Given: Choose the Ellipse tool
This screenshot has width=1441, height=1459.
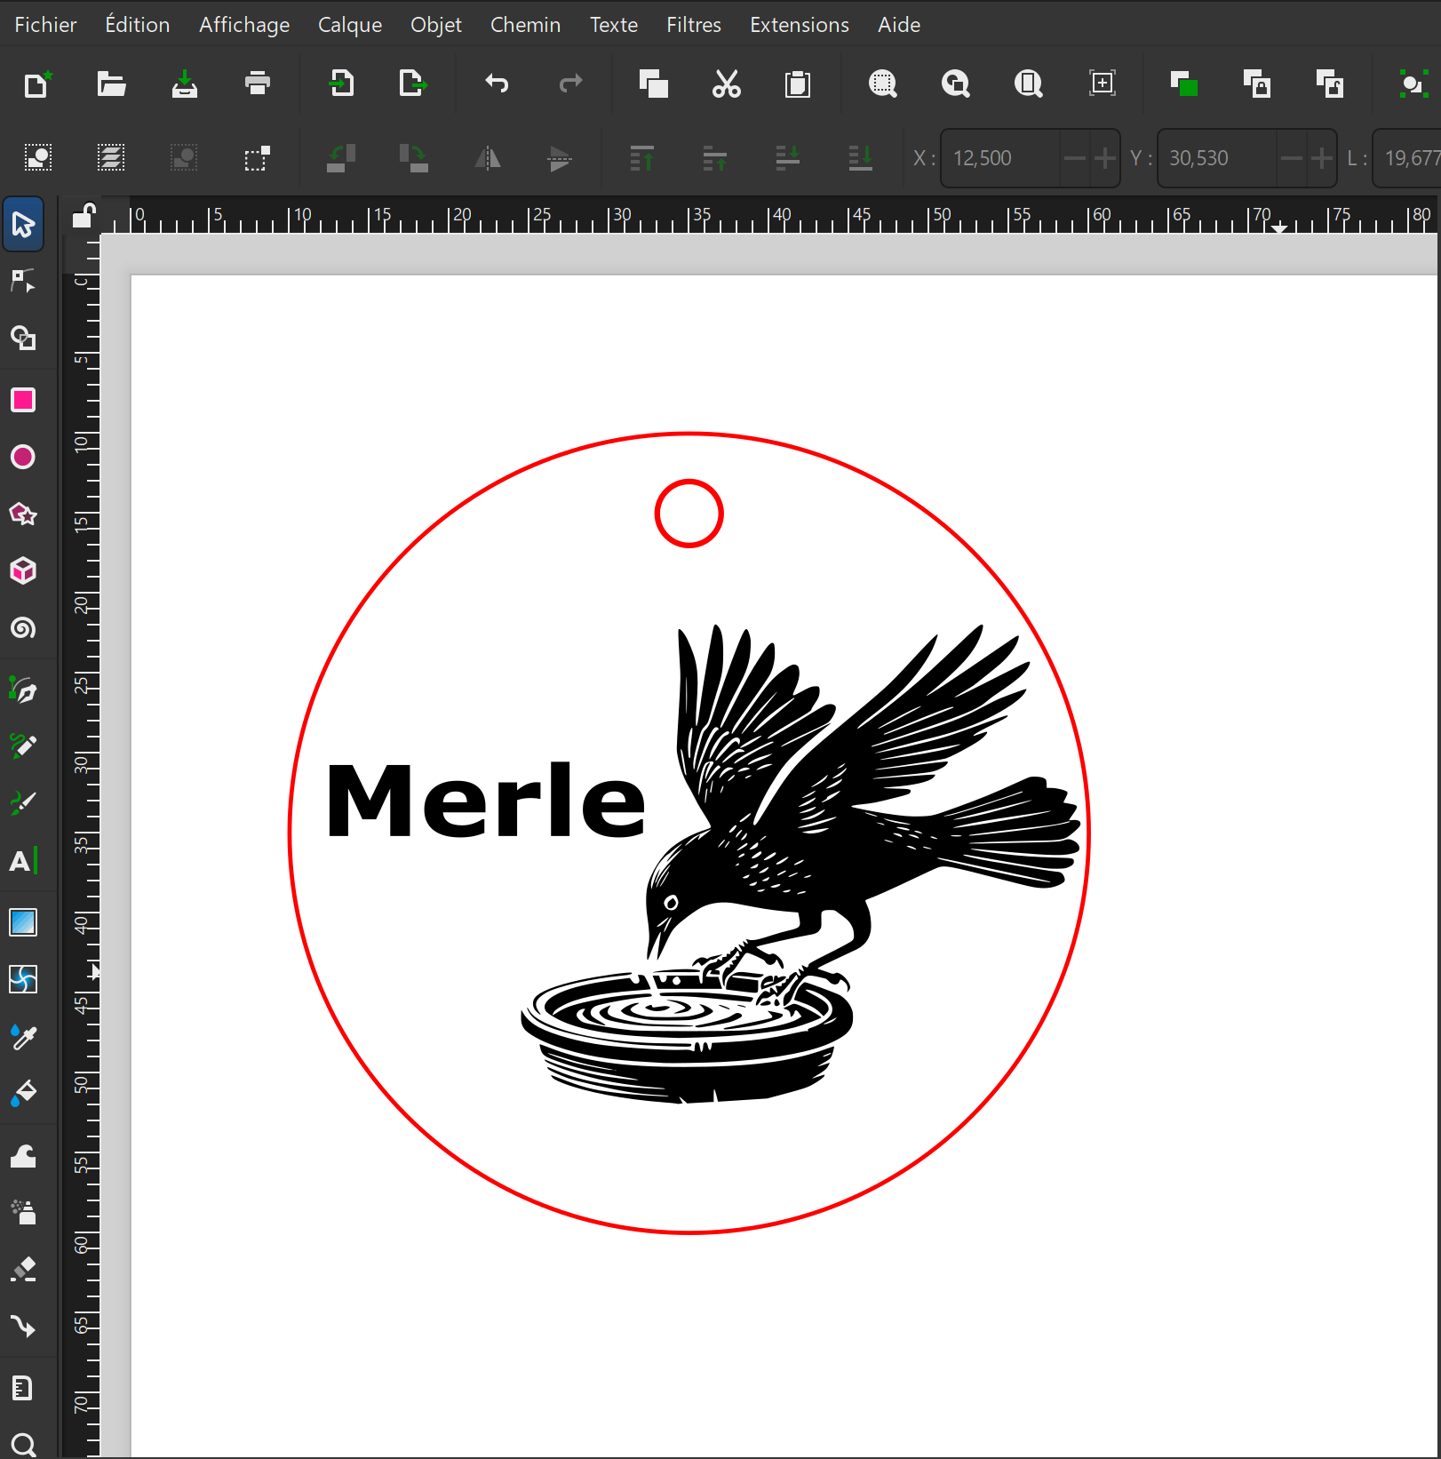Looking at the screenshot, I should point(23,457).
